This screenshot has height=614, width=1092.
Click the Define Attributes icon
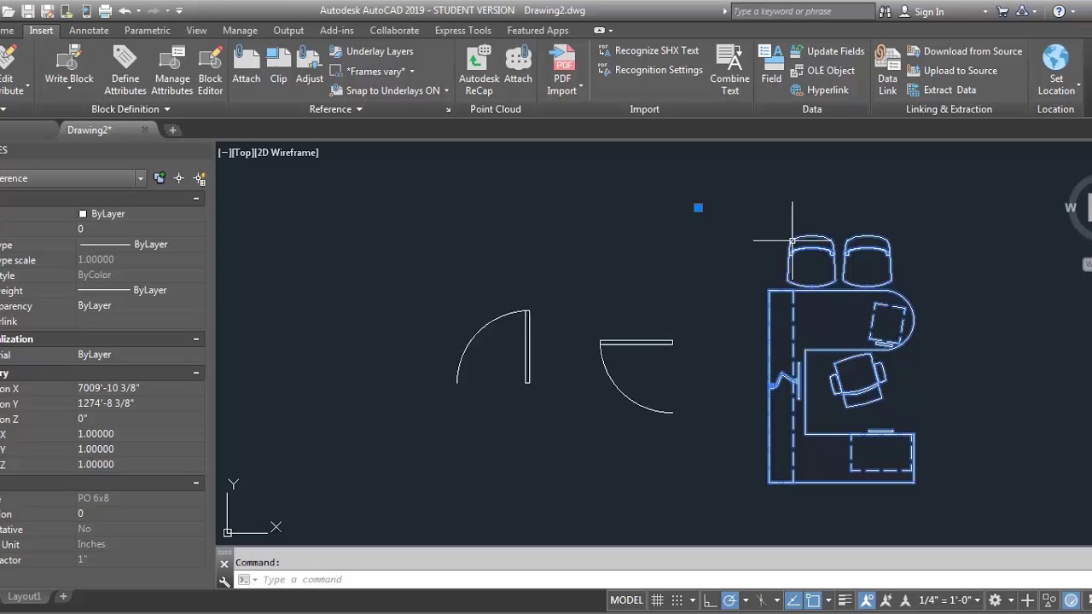click(125, 67)
